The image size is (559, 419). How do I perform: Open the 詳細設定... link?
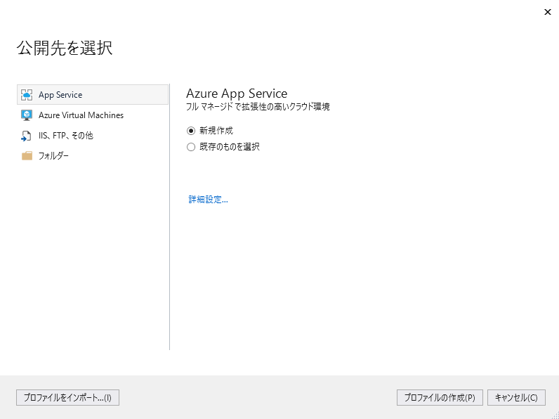(x=208, y=200)
